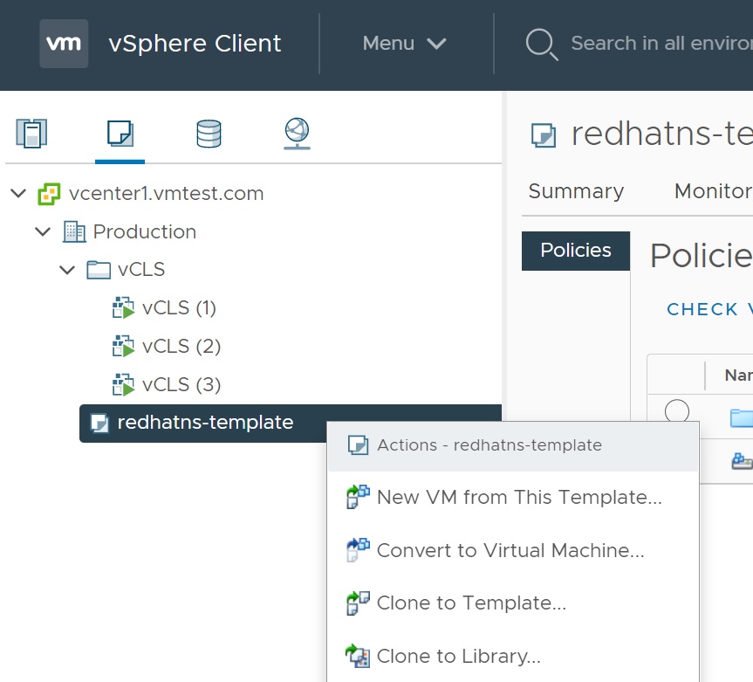Screen dimensions: 753x682
Task: Click the VMware vm logo
Action: [x=64, y=44]
